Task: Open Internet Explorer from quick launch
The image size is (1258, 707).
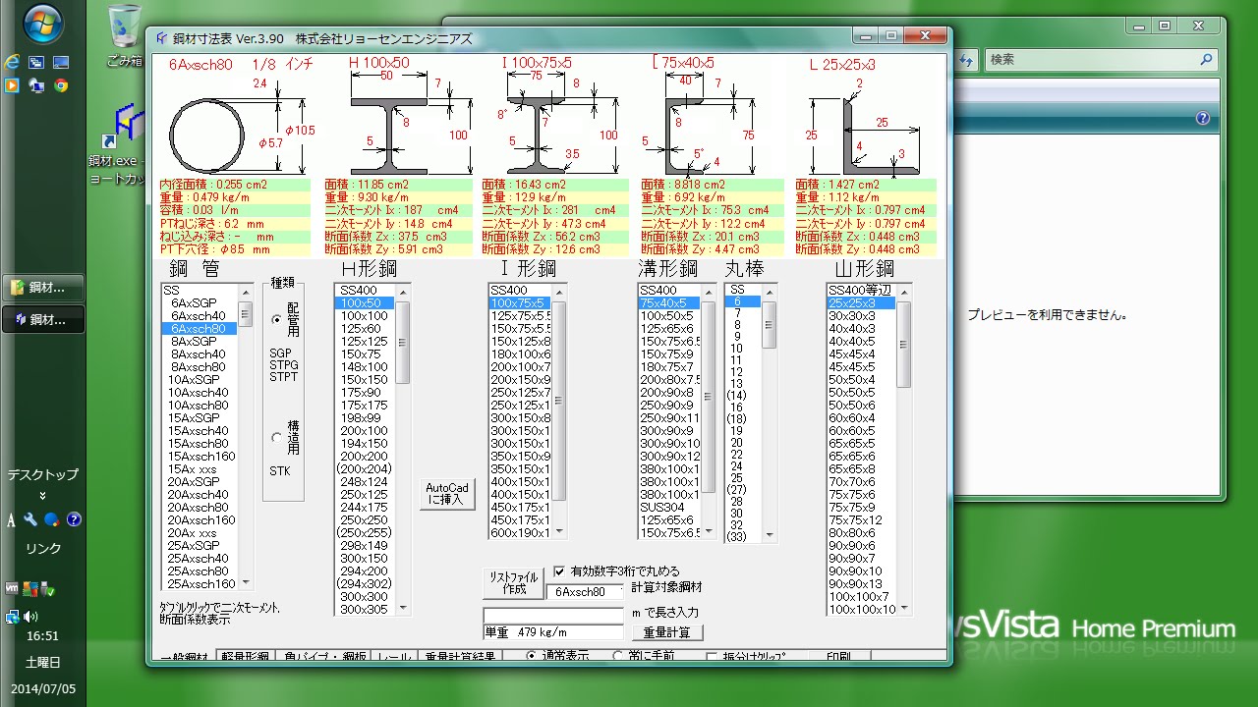Action: coord(13,62)
